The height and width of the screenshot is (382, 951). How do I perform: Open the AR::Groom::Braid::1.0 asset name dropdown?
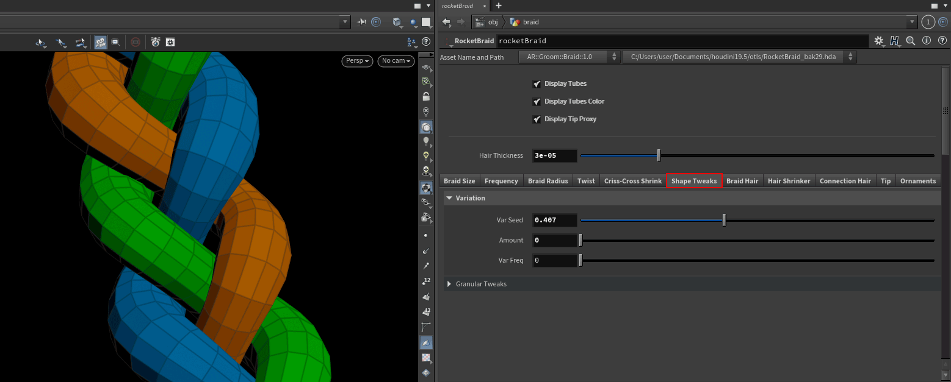coord(570,57)
